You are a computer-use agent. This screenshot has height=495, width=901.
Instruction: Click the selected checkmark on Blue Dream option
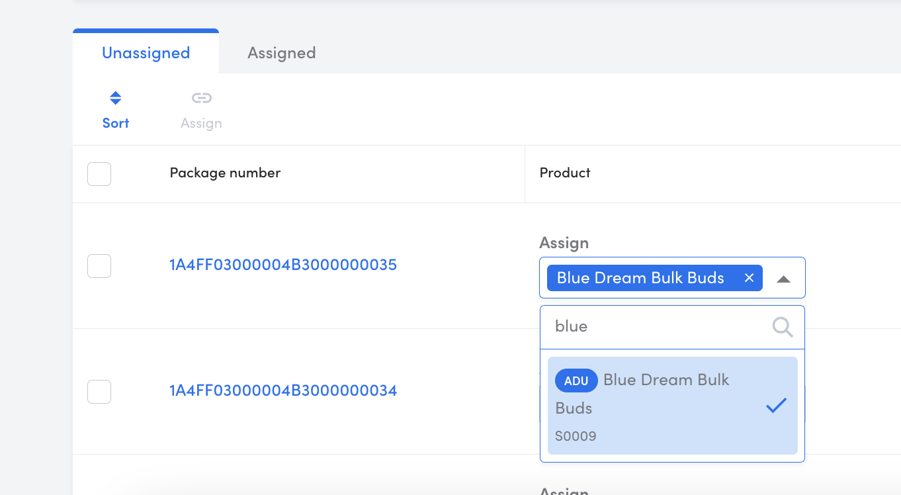click(x=776, y=406)
